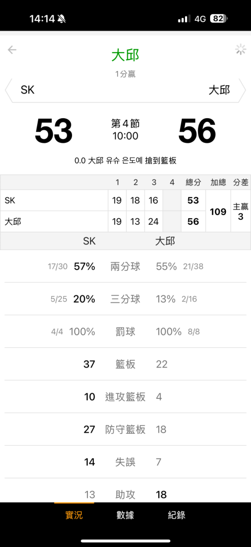Screen dimensions: 251x547
Task: Tap the latest play-by-play text line
Action: coord(125,161)
